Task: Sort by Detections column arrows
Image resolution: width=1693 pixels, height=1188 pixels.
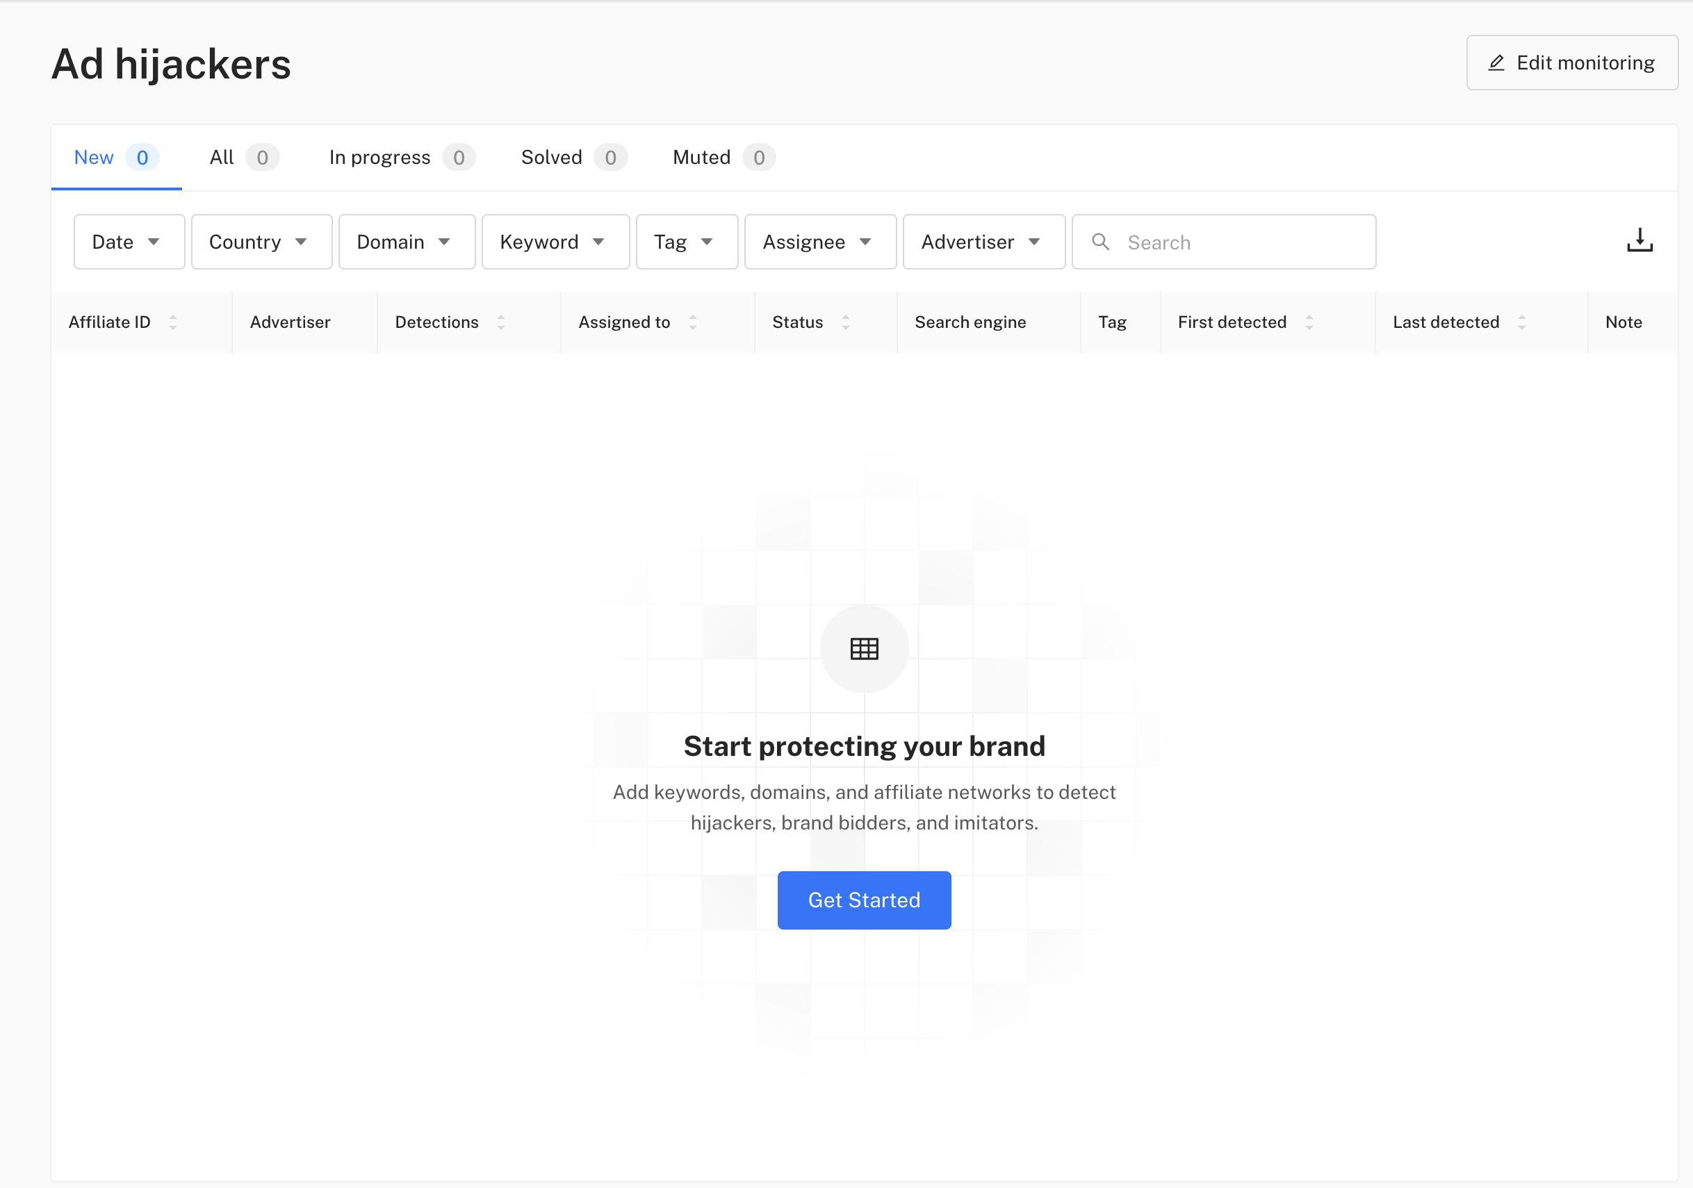Action: tap(500, 322)
